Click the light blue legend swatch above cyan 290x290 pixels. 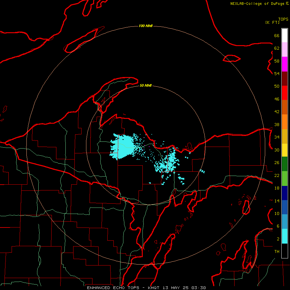pyautogui.click(x=285, y=222)
